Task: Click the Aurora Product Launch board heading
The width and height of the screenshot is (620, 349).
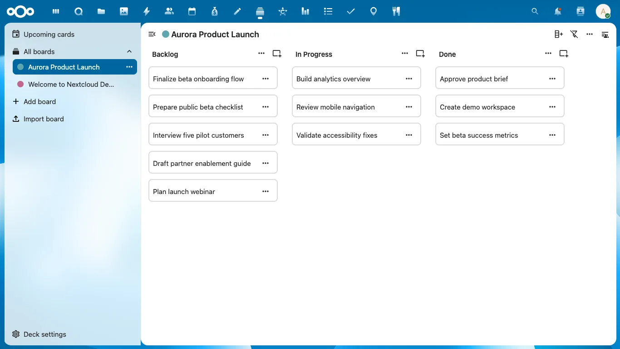Action: coord(215,34)
